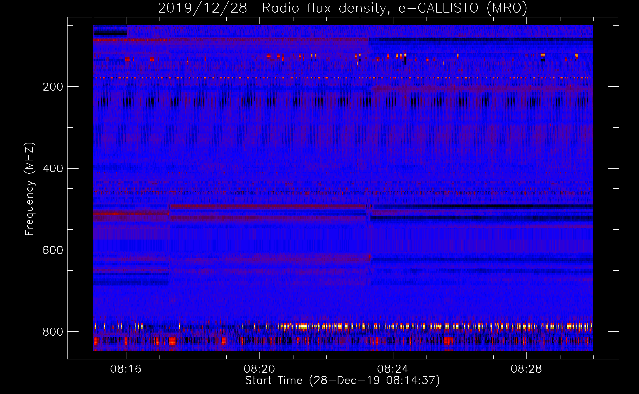Click the plot title mentioning e-CALLISTO (MRO)
The image size is (639, 394).
pos(342,8)
